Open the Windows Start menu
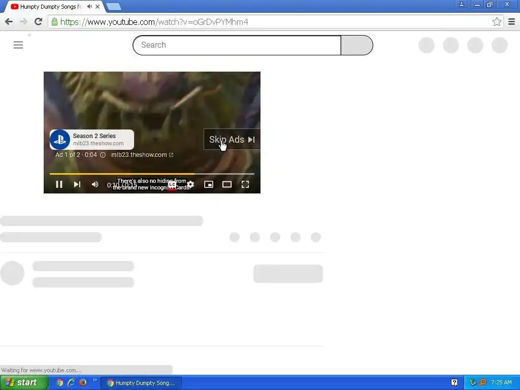 24,383
